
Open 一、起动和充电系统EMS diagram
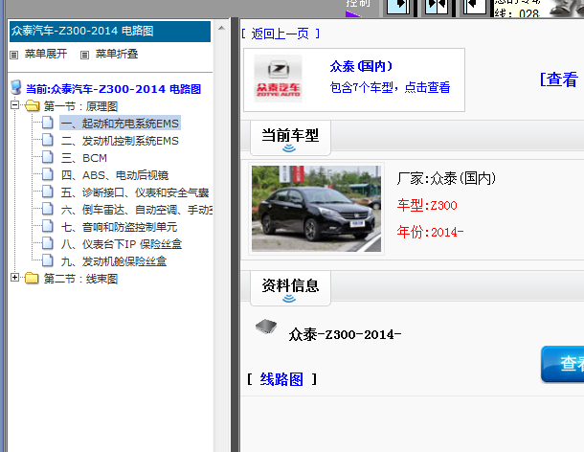pos(120,123)
